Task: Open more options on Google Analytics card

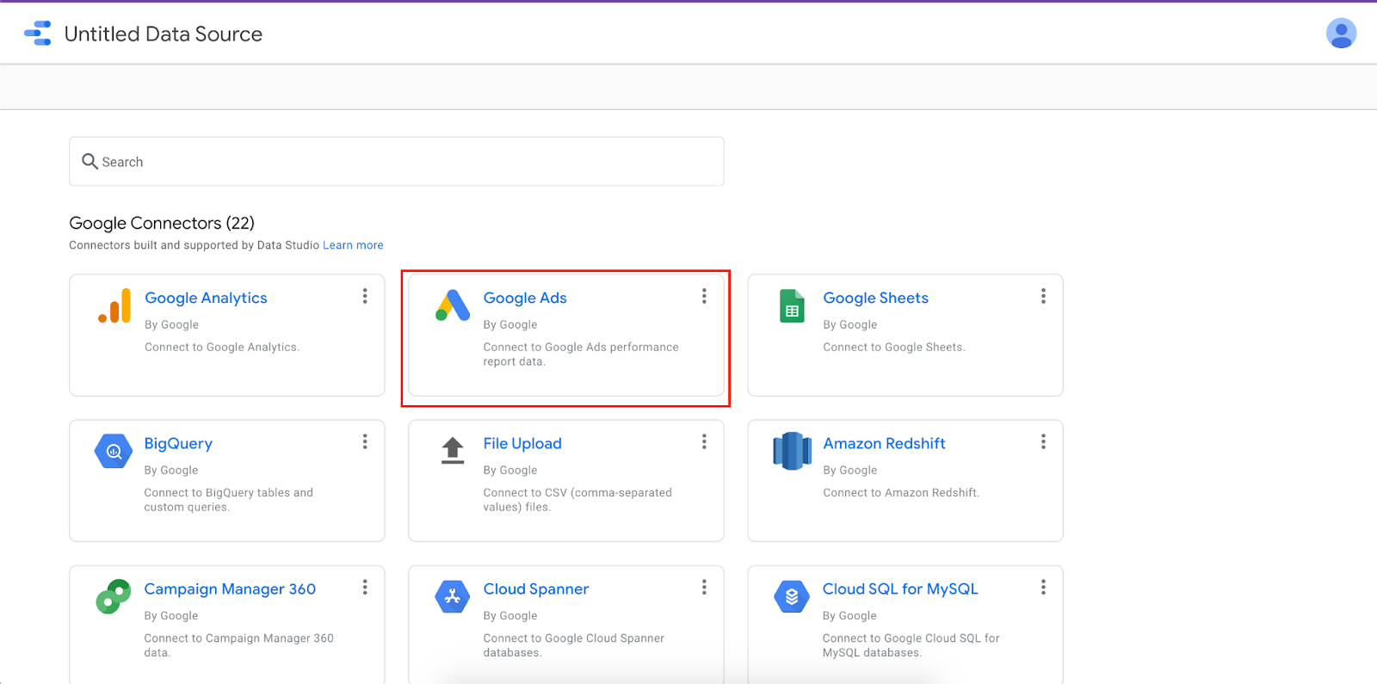Action: [x=365, y=296]
